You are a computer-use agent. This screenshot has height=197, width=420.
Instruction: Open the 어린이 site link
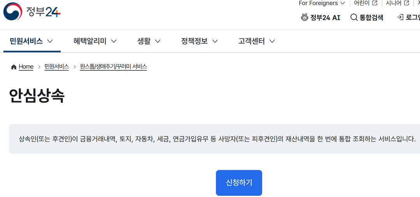coord(365,3)
